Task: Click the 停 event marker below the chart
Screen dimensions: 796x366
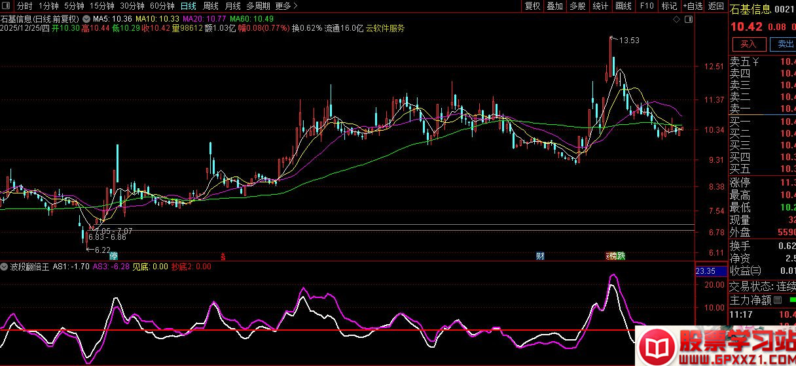Action: [114, 256]
